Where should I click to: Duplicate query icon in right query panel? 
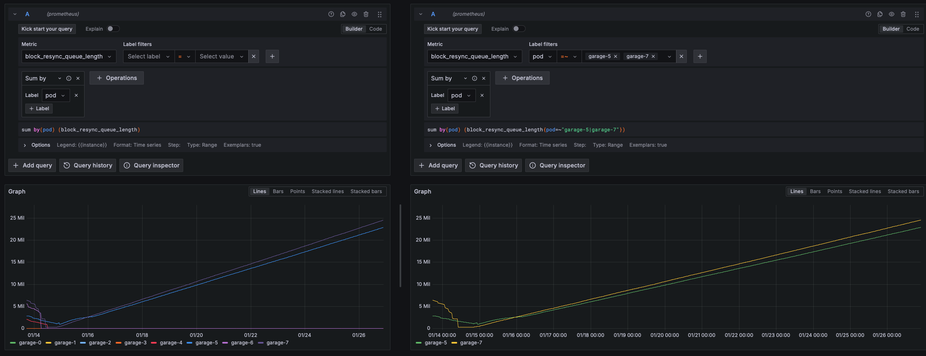(880, 14)
